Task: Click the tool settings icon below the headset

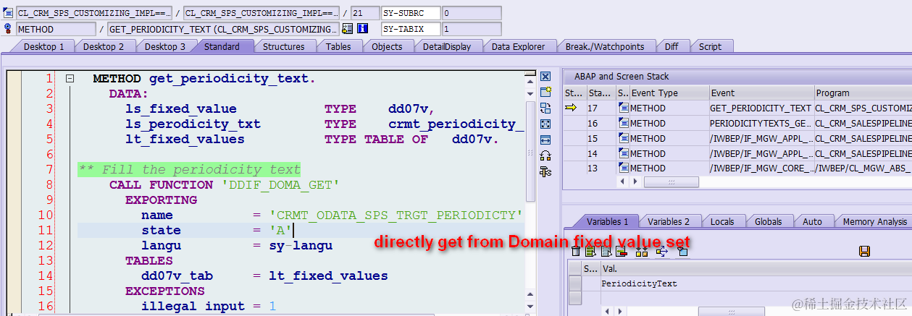Action: coord(546,171)
